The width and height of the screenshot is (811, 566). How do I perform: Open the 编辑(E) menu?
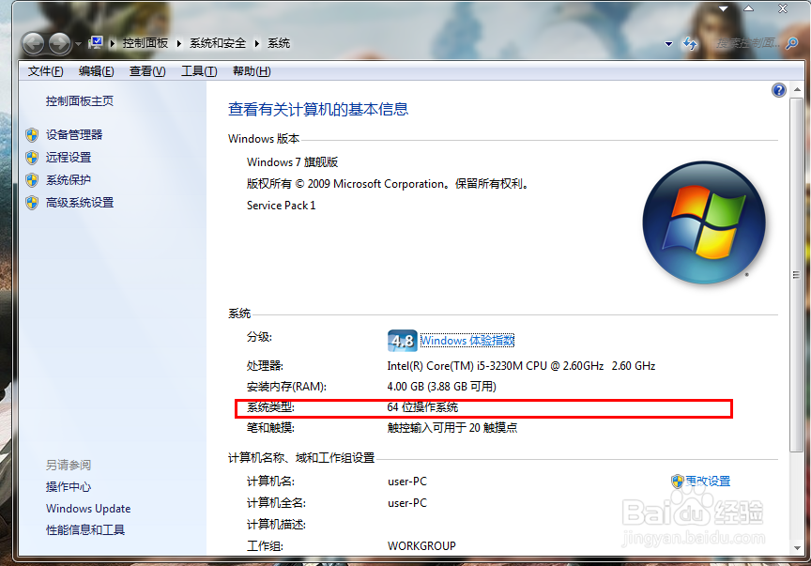pyautogui.click(x=96, y=71)
